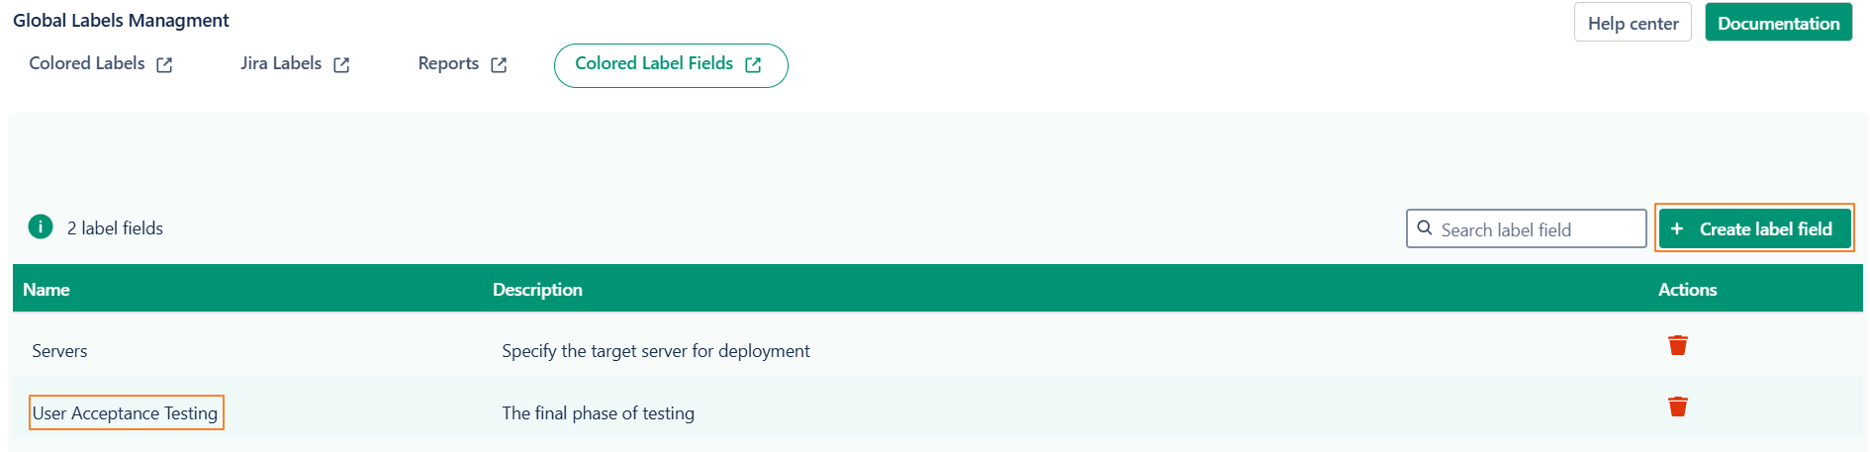Click the external link icon beside Jira Labels
1870x452 pixels.
(x=341, y=65)
